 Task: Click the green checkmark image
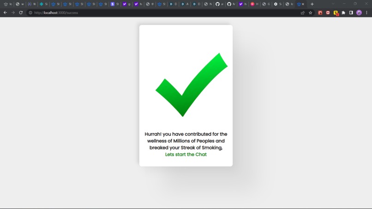pyautogui.click(x=192, y=85)
